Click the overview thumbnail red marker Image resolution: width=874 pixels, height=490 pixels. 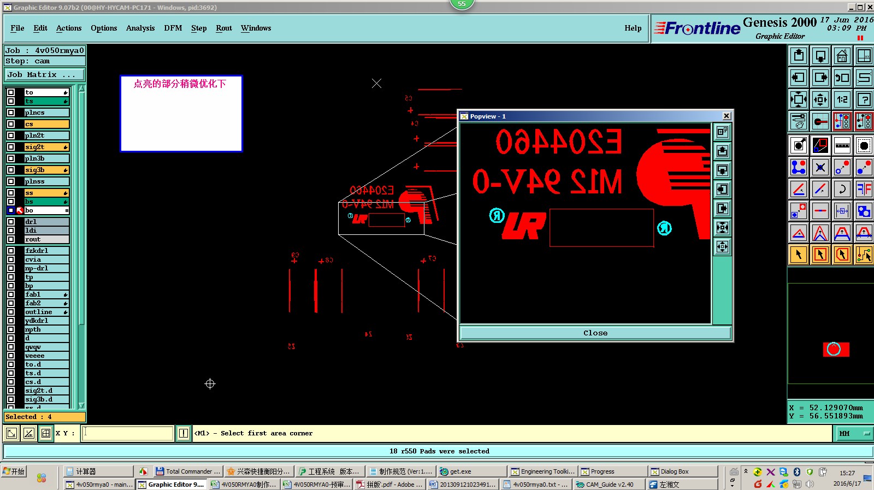[x=836, y=349]
